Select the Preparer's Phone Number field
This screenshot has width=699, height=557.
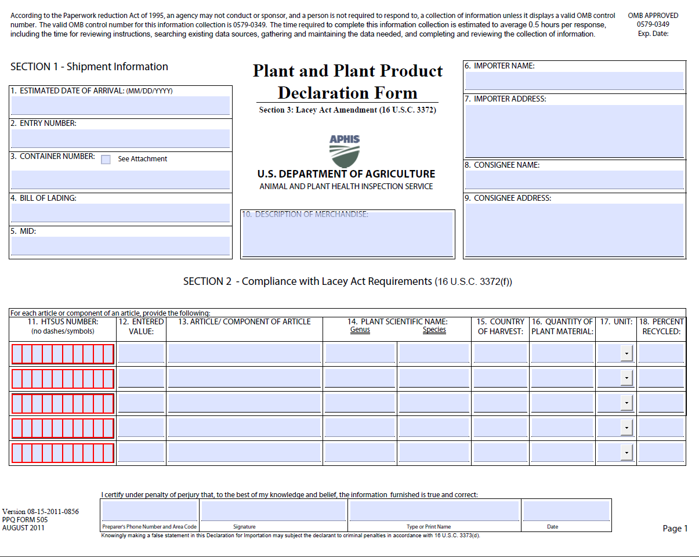click(x=150, y=511)
